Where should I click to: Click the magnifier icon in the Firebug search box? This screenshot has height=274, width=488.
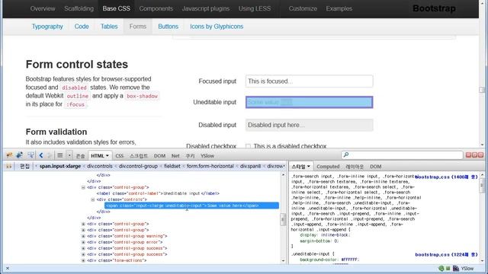pyautogui.click(x=345, y=155)
